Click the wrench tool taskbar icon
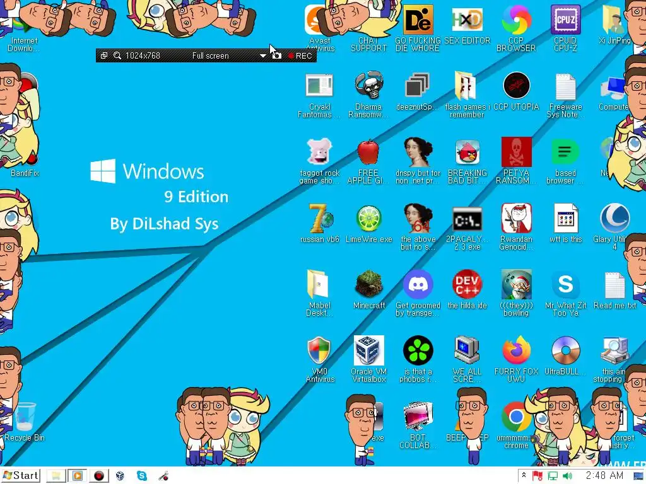This screenshot has height=484, width=646. [x=163, y=476]
